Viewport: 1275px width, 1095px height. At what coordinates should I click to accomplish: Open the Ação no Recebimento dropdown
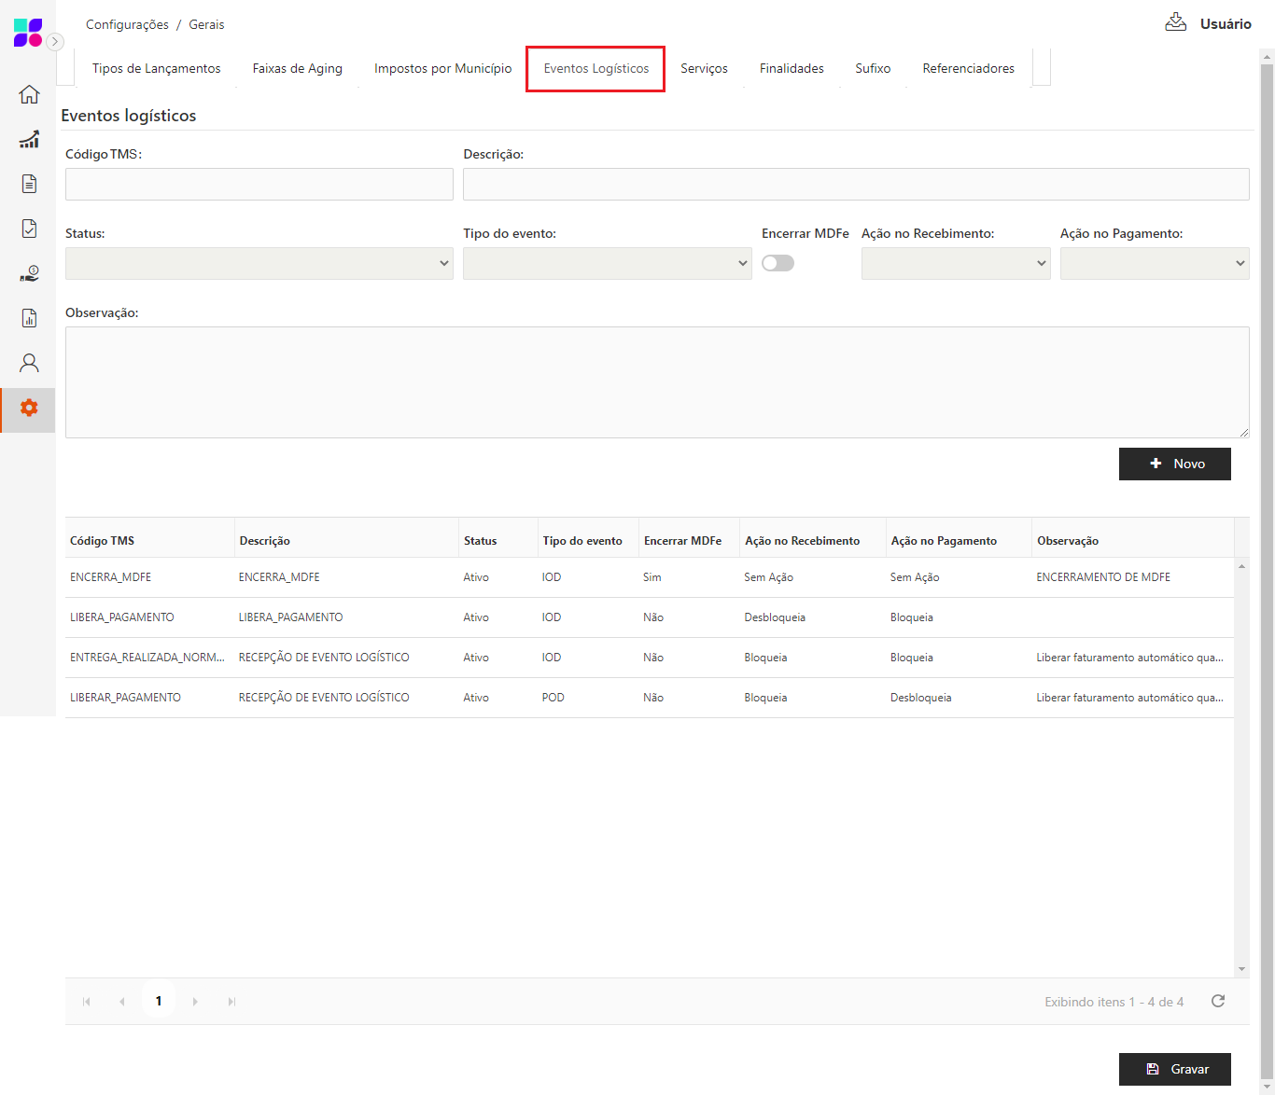coord(955,263)
